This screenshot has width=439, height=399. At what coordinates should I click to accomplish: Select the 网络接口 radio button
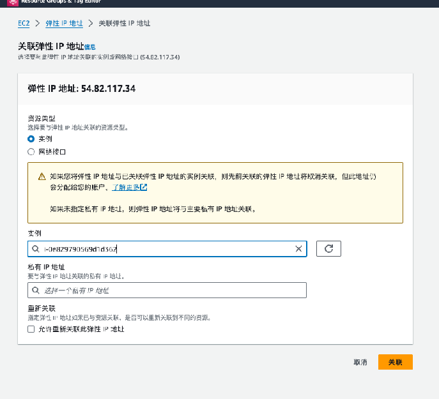click(x=31, y=152)
